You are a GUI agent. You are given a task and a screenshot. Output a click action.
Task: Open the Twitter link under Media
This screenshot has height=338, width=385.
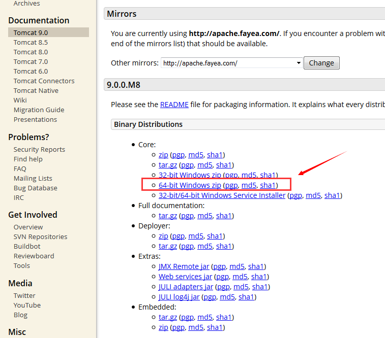click(24, 295)
